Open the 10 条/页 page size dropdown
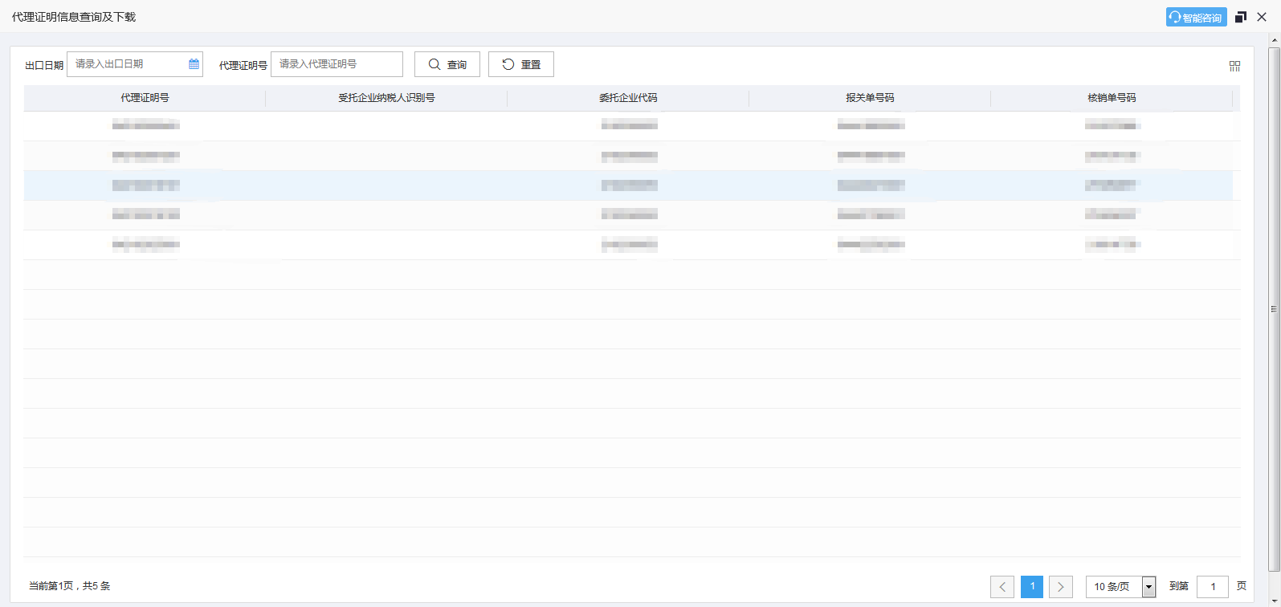1281x607 pixels. pos(1120,587)
